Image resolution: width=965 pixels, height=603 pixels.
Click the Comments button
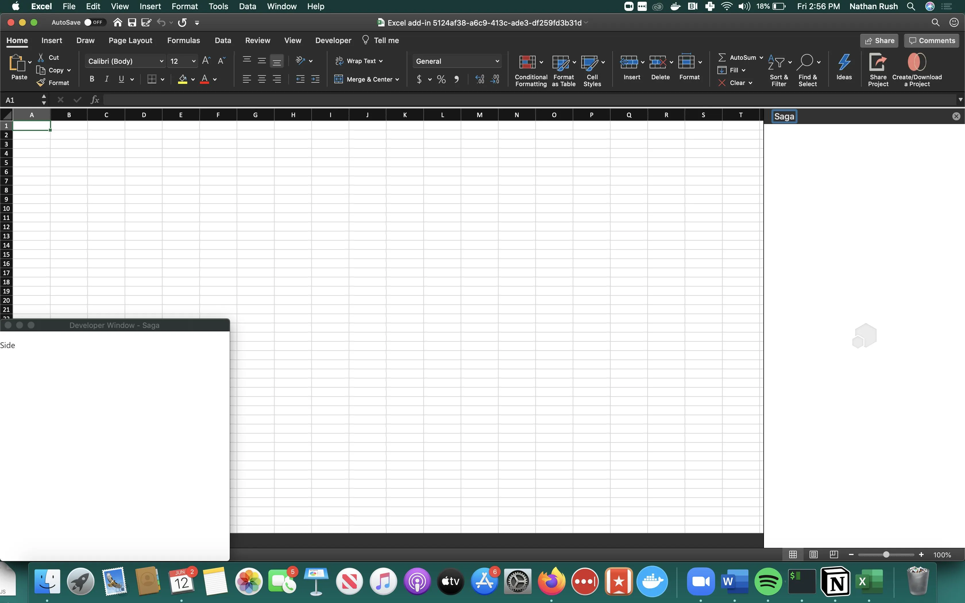931,40
